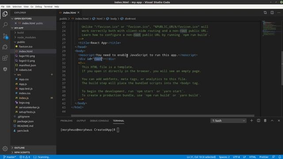Switch to the Output panel tab
This screenshot has width=283, height=159.
[81, 121]
